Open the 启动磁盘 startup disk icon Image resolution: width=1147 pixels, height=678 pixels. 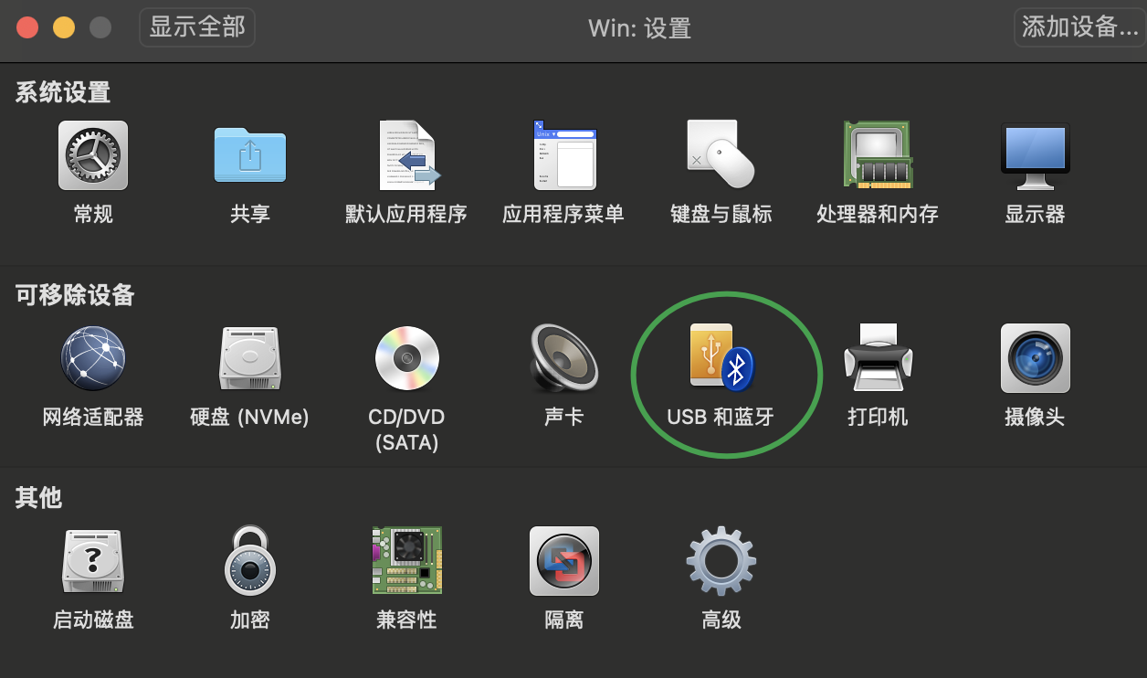(x=93, y=561)
